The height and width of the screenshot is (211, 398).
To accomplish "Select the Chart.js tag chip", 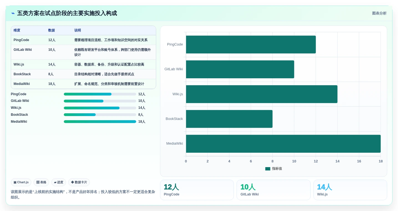I will (x=21, y=182).
